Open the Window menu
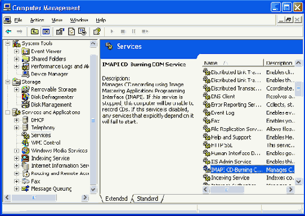The height and width of the screenshot is (216, 305). click(79, 20)
